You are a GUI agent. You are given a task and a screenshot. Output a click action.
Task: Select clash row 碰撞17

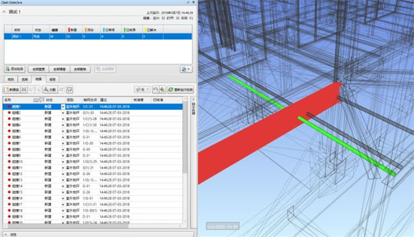[x=92, y=205]
